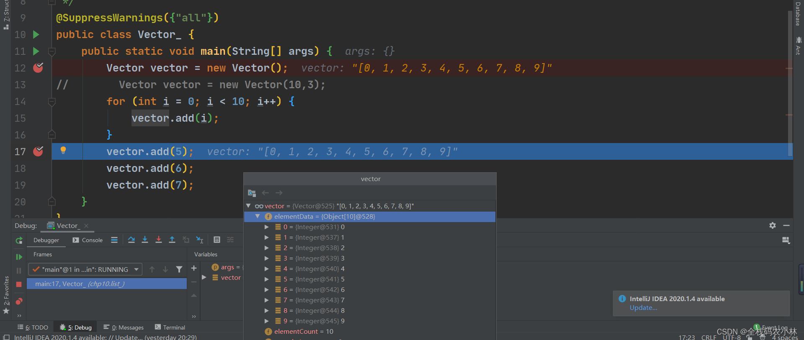This screenshot has width=804, height=340.
Task: Click Trace Current Stream Chain icon
Action: click(230, 240)
